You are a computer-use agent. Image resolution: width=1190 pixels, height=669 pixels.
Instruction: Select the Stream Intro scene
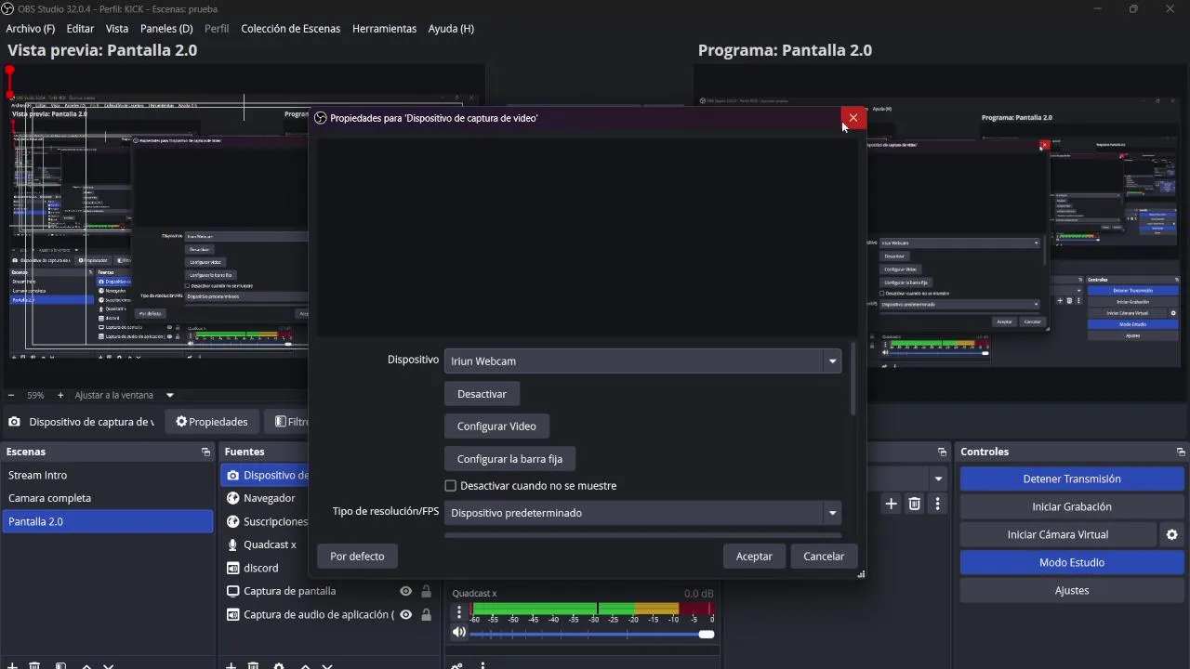click(x=108, y=475)
